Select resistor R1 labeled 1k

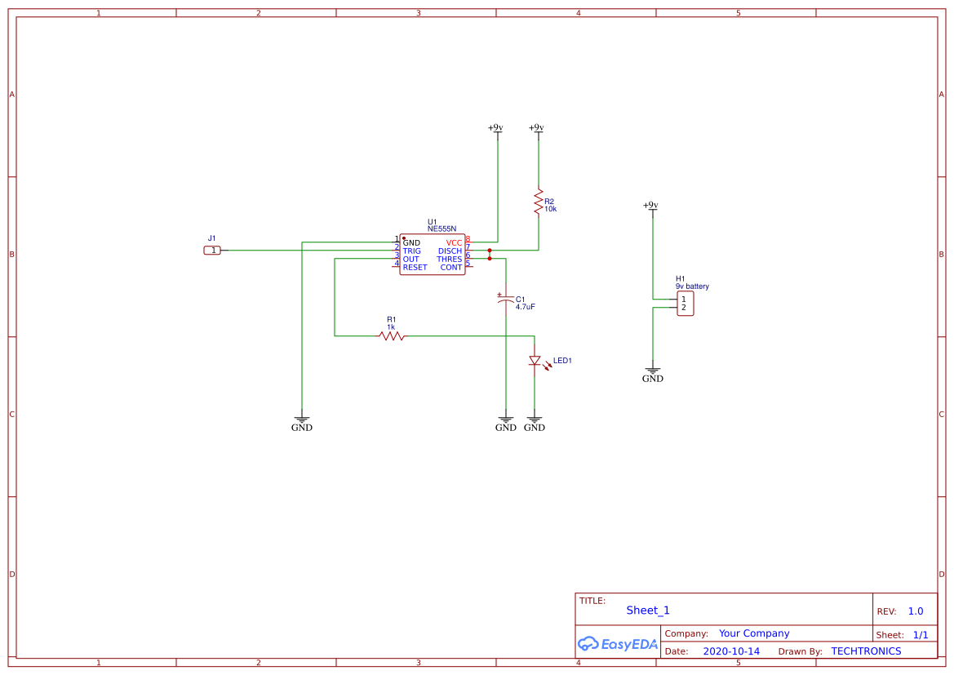point(390,334)
